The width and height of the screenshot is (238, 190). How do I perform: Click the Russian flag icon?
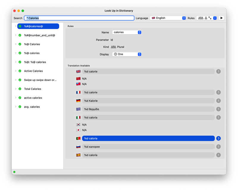click(78, 147)
